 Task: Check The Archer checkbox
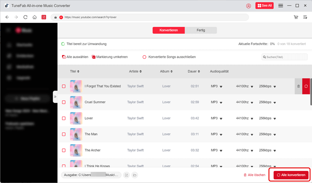pyautogui.click(x=64, y=150)
